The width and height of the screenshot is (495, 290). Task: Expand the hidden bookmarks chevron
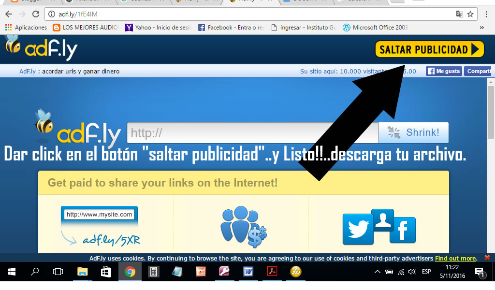click(x=482, y=28)
